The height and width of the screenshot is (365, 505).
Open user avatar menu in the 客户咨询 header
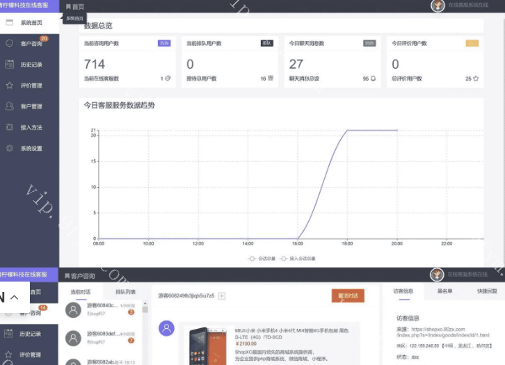pos(437,275)
